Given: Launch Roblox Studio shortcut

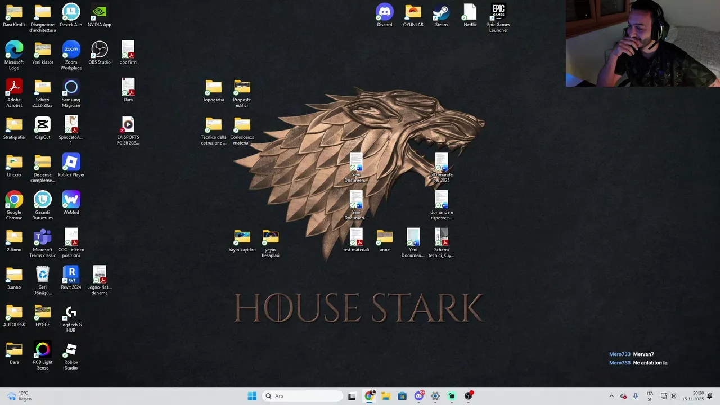Looking at the screenshot, I should click(x=71, y=356).
